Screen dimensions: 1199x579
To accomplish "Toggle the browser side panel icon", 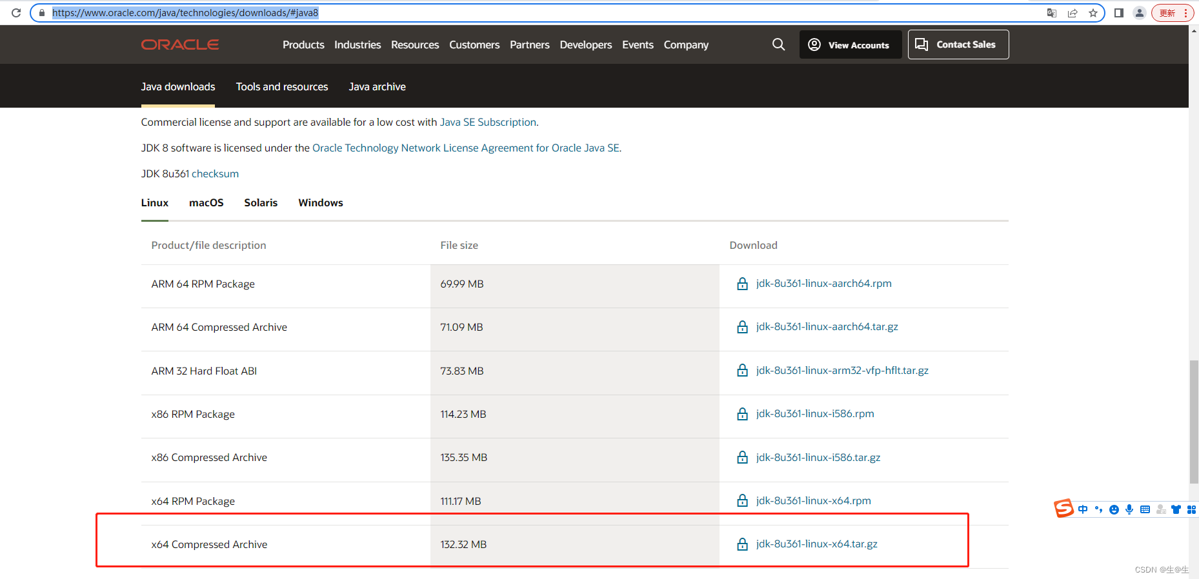I will [x=1119, y=13].
